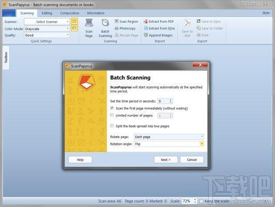Open the blue File application menu
This screenshot has width=275, height=207.
coord(9,13)
